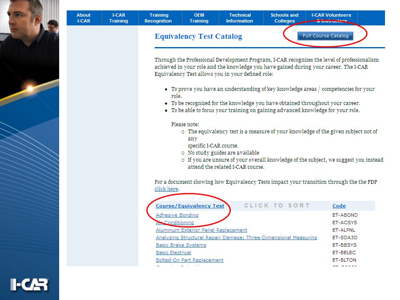Click the Full Course Catalog button
400x300 pixels.
(x=325, y=36)
